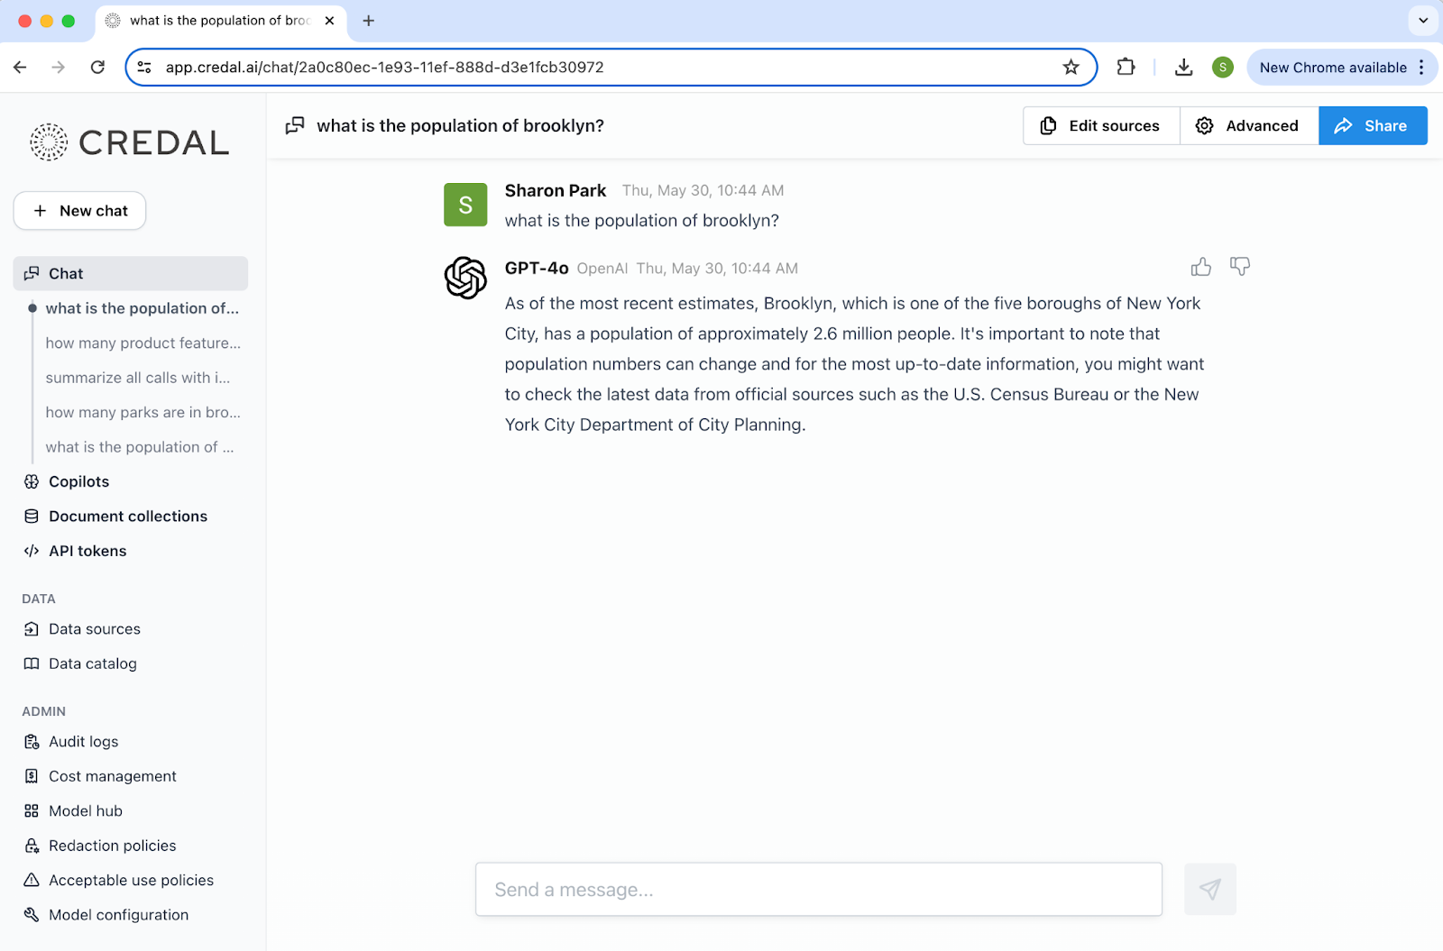Open the Copilots section
Image resolution: width=1443 pixels, height=951 pixels.
point(78,482)
